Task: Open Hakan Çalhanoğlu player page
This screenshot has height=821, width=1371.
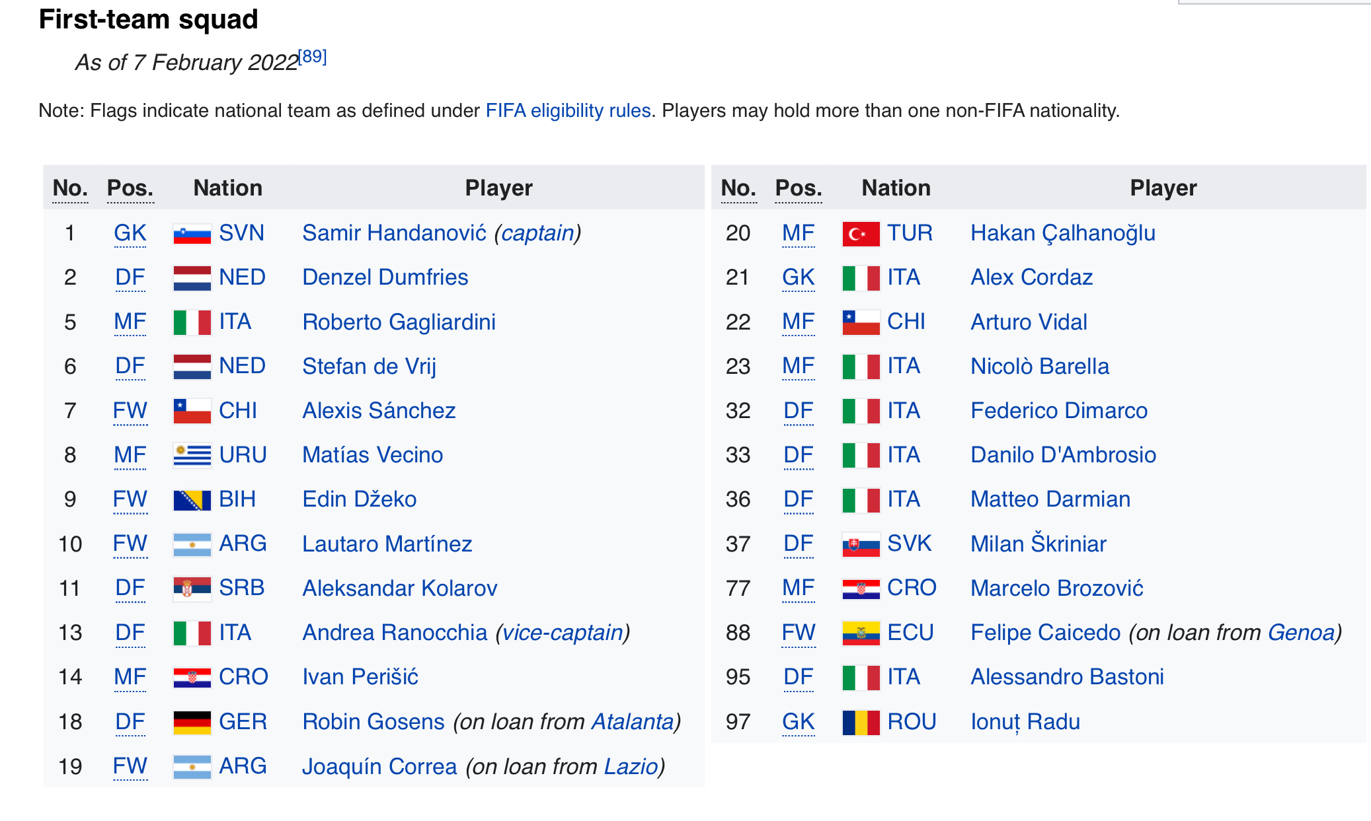Action: coord(1062,234)
